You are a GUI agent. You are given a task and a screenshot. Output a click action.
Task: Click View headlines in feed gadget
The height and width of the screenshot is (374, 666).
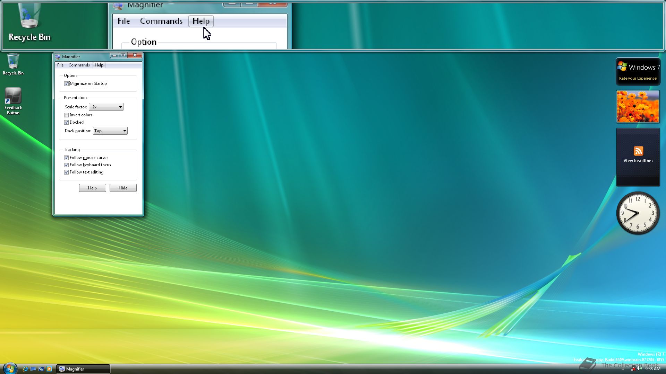[x=638, y=161]
